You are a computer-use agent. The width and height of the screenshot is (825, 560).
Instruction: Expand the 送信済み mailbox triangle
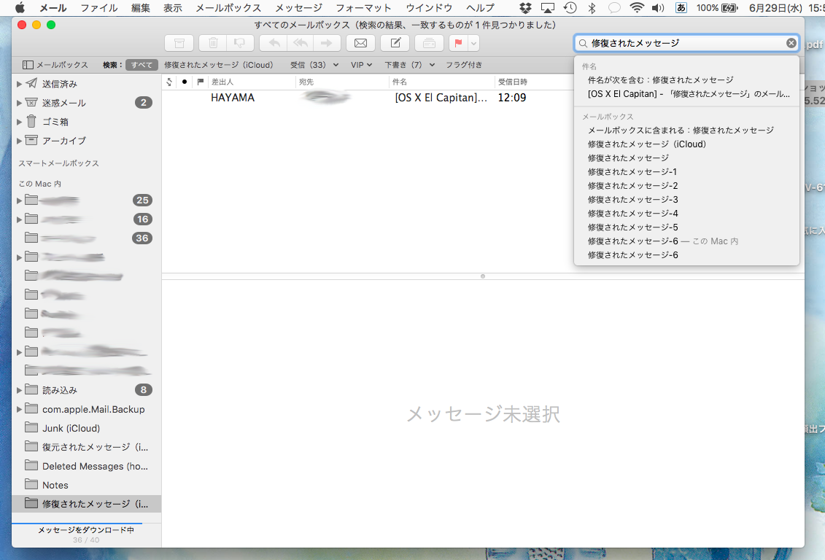(19, 84)
